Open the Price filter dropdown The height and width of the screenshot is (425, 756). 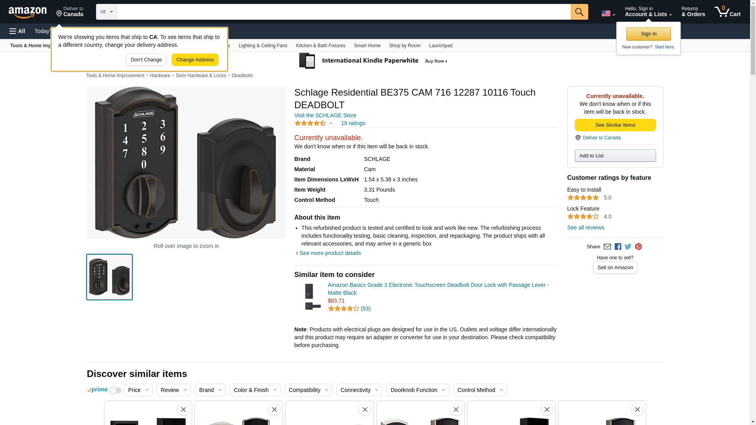click(138, 390)
